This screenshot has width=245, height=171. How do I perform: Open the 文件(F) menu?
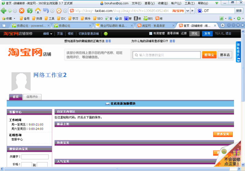tap(136, 3)
